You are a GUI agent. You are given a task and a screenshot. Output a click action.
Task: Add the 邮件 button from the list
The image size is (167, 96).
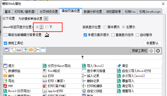pos(9,76)
